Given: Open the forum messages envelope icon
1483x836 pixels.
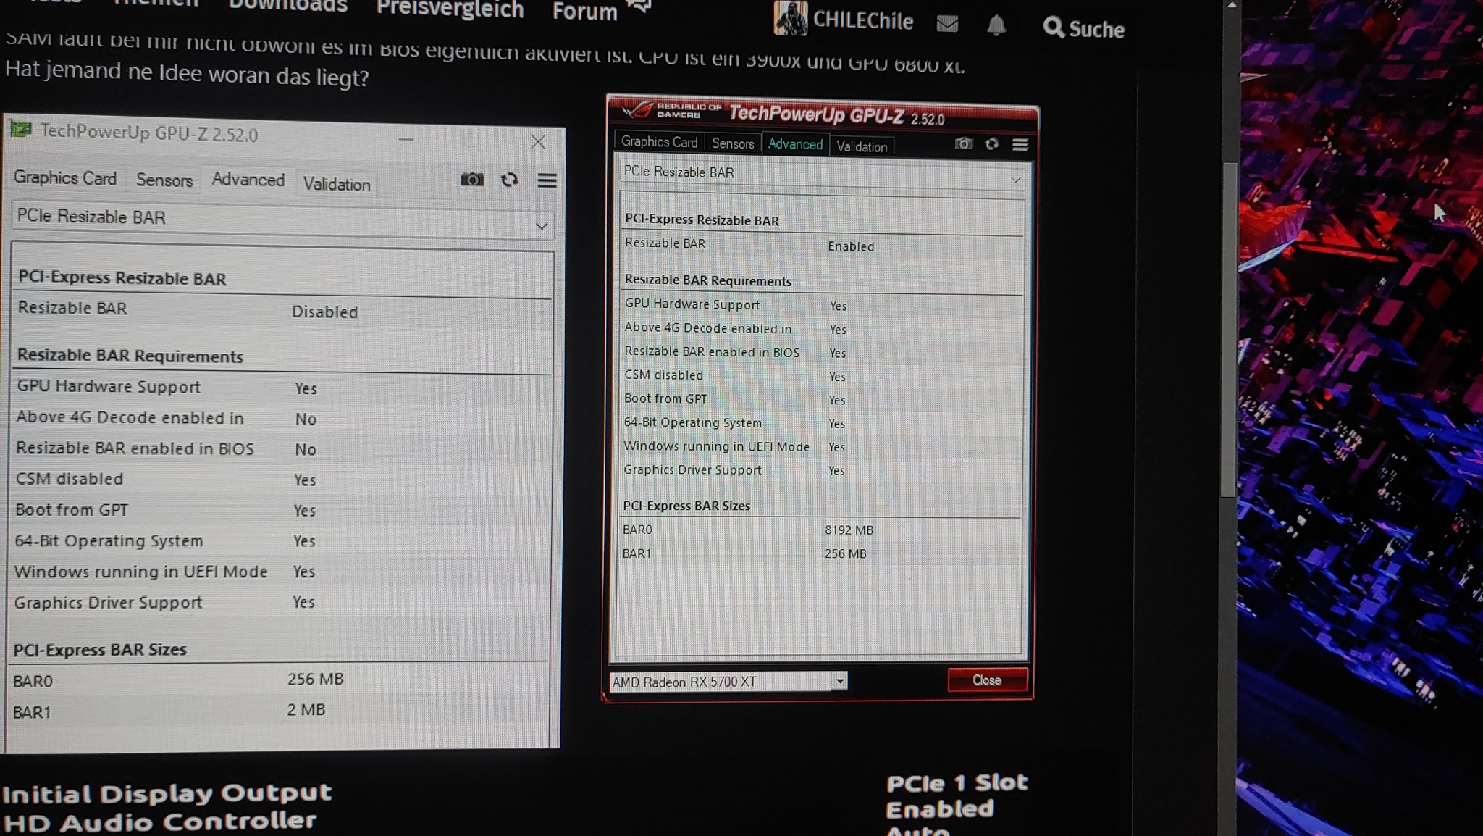Looking at the screenshot, I should [947, 24].
